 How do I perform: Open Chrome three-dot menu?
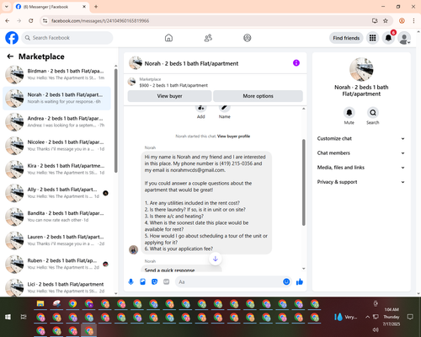413,20
